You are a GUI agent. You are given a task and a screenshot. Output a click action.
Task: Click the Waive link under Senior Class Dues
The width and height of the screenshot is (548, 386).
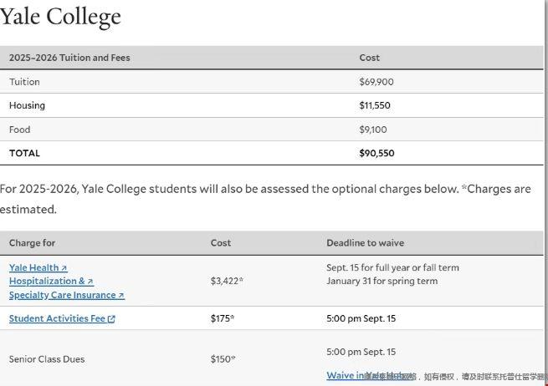pos(341,376)
